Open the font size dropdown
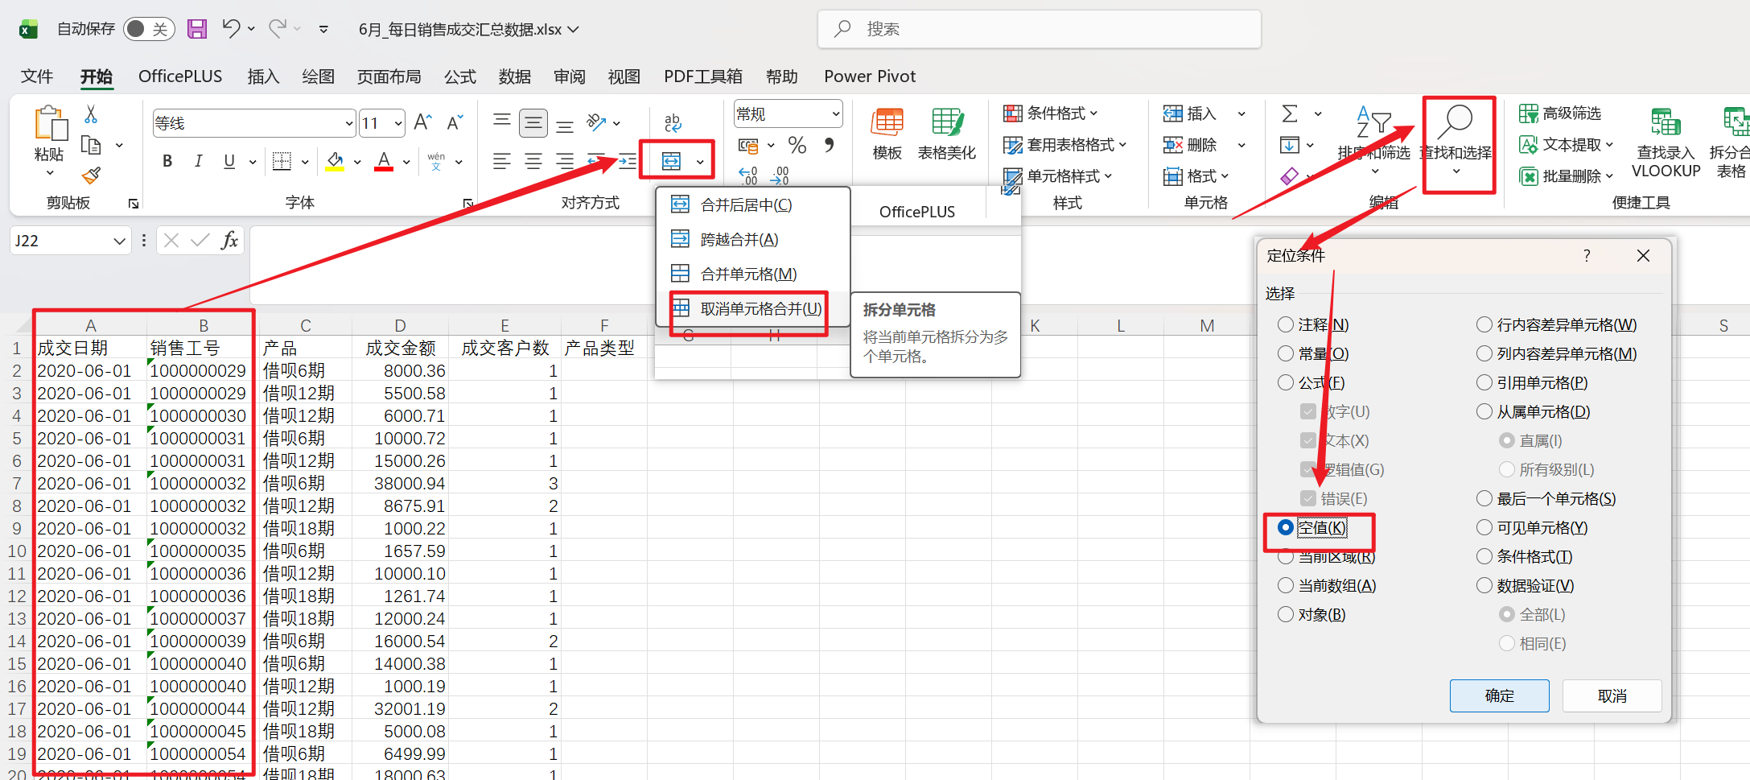The width and height of the screenshot is (1750, 780). click(399, 122)
